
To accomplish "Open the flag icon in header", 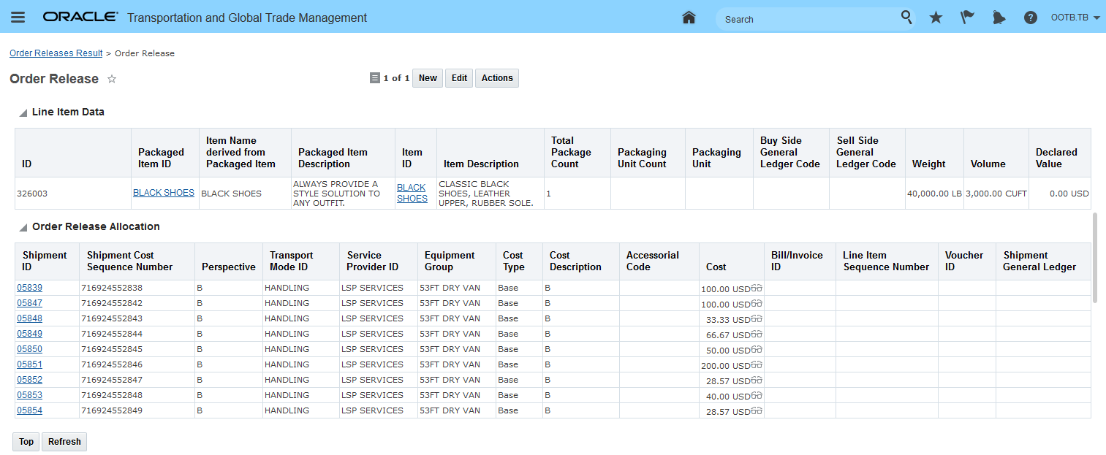I will 967,18.
